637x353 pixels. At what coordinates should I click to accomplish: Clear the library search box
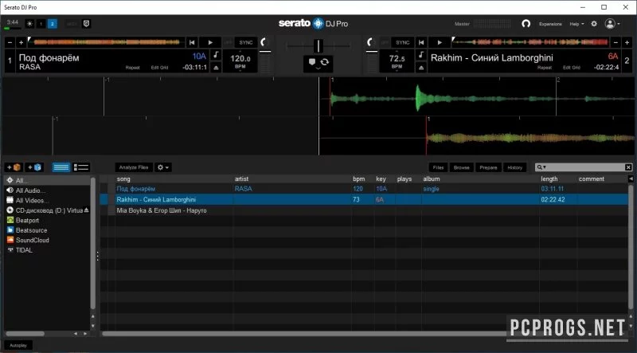628,167
